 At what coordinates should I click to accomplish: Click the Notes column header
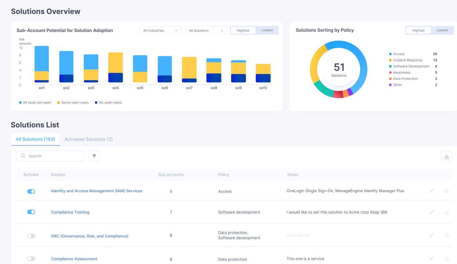click(x=293, y=175)
